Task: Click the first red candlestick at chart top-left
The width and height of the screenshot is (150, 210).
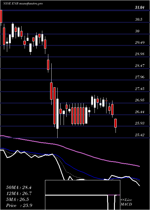Action: (1, 16)
